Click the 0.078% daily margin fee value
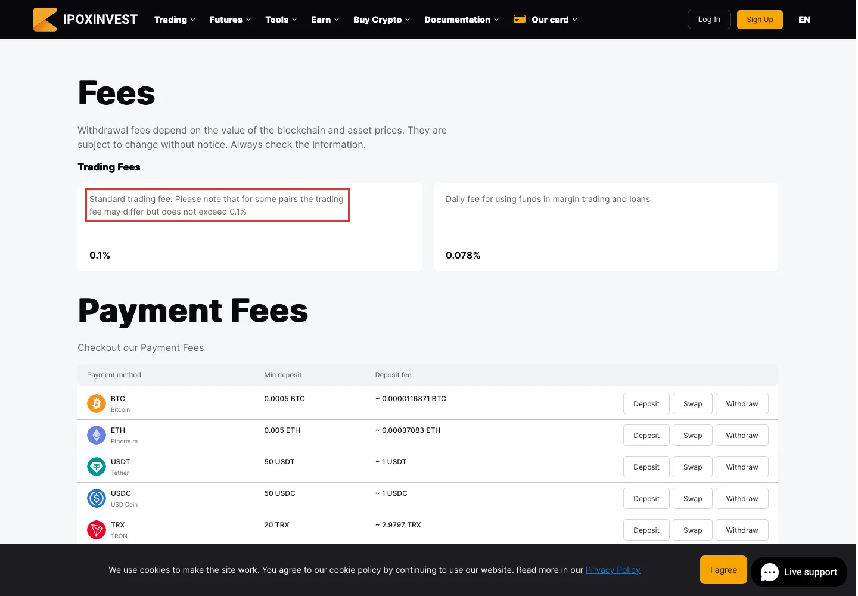The height and width of the screenshot is (596, 858). 463,255
